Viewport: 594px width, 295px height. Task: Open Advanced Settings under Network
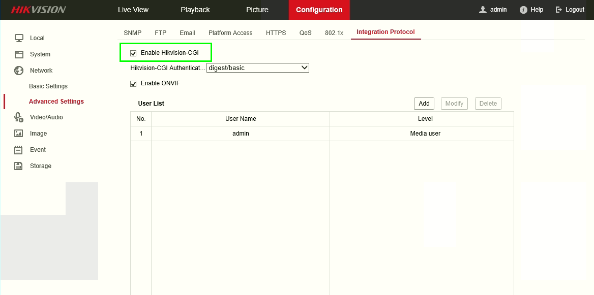56,102
